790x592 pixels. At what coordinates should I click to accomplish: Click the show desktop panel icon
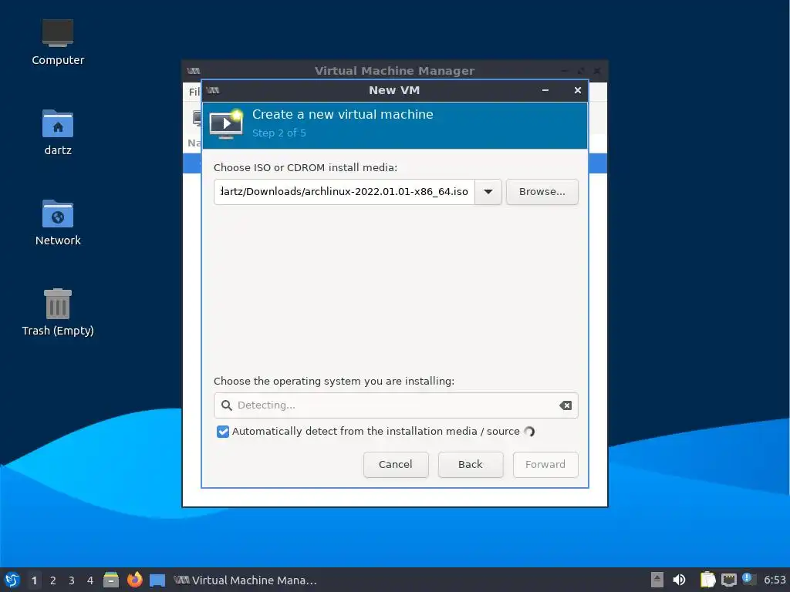pyautogui.click(x=157, y=580)
